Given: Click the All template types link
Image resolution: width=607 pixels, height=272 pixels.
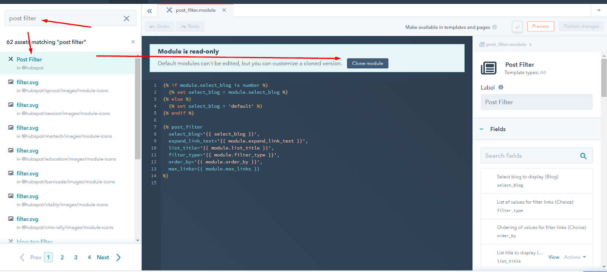Looking at the screenshot, I should coord(543,73).
